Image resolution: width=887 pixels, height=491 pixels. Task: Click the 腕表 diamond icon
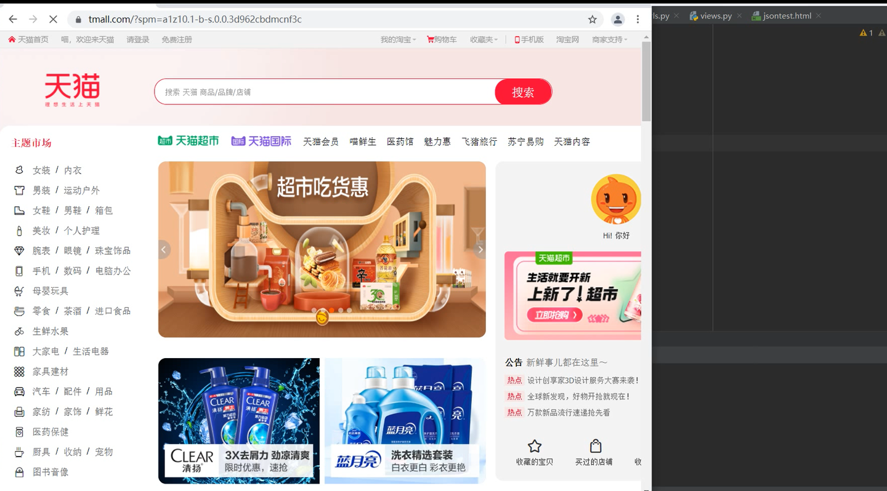click(19, 250)
